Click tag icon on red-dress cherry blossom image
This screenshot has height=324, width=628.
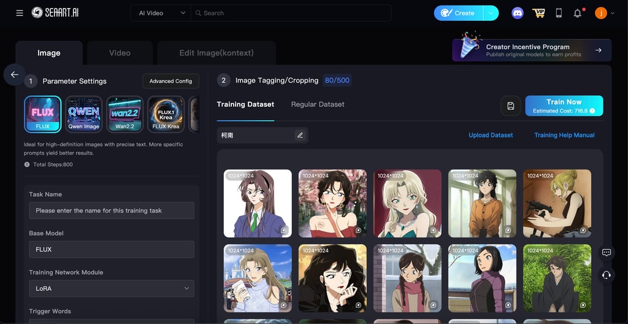click(x=358, y=230)
